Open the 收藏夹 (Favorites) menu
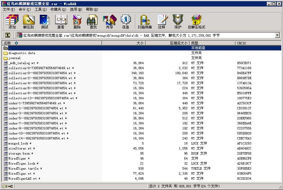Screen dimensions: 283x190 tap(58, 9)
